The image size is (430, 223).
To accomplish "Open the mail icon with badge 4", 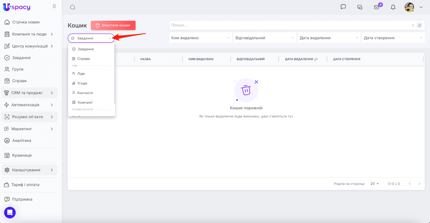I will click(377, 7).
